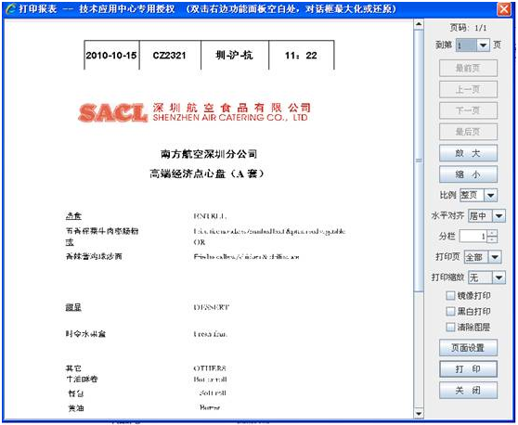518x425 pixels.
Task: Click the CZ2321 flight number cell
Action: [x=170, y=55]
